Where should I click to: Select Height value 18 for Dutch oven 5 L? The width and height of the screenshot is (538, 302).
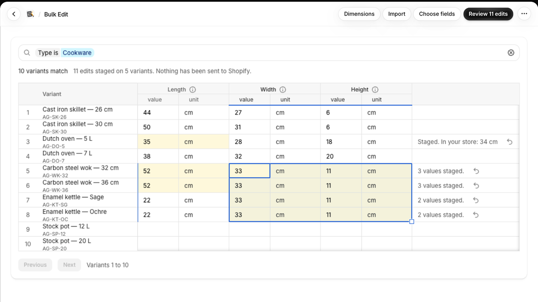pos(341,142)
